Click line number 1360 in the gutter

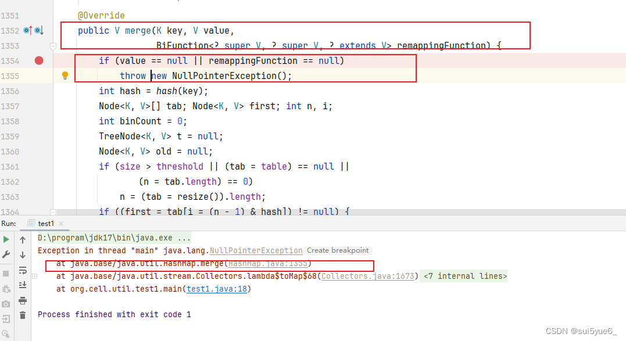(x=10, y=151)
